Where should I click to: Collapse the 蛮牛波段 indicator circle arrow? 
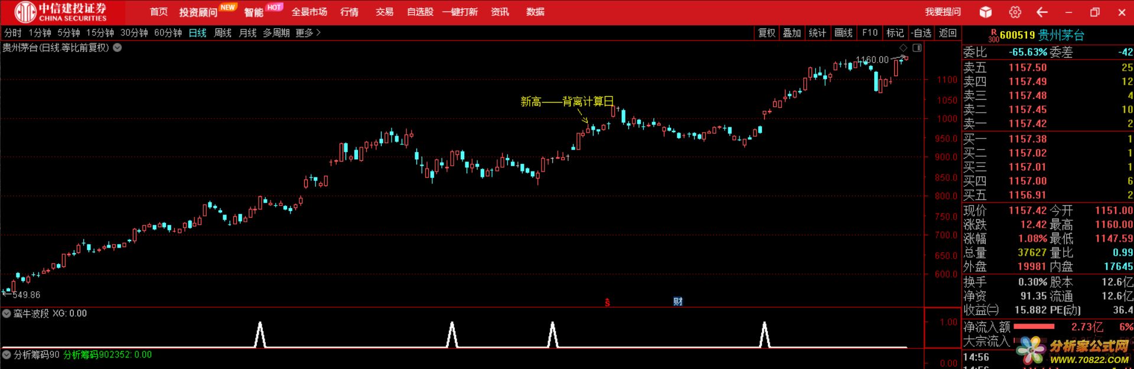coord(6,314)
